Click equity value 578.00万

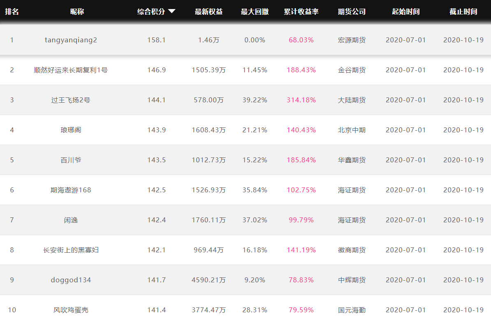click(x=208, y=100)
